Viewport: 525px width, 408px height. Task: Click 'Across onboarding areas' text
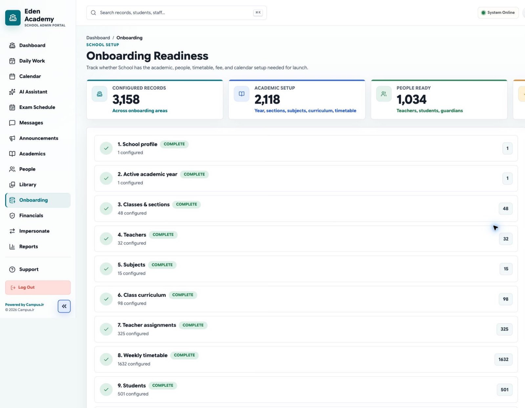coord(140,111)
